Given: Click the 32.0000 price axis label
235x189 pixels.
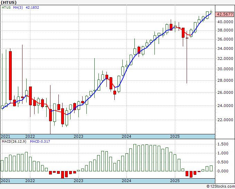Looking at the screenshot, I should (225, 58).
